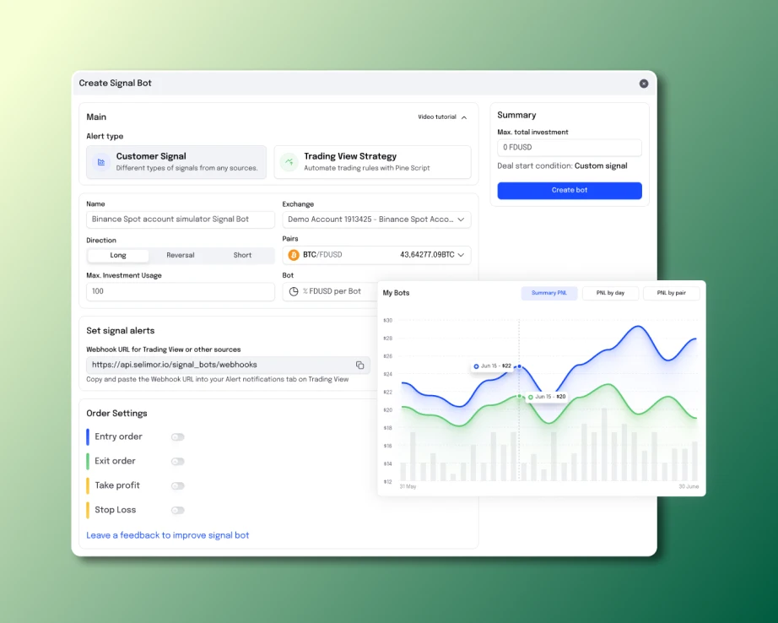This screenshot has width=778, height=623.
Task: Click the green Jun 15 data point marker
Action: [519, 396]
